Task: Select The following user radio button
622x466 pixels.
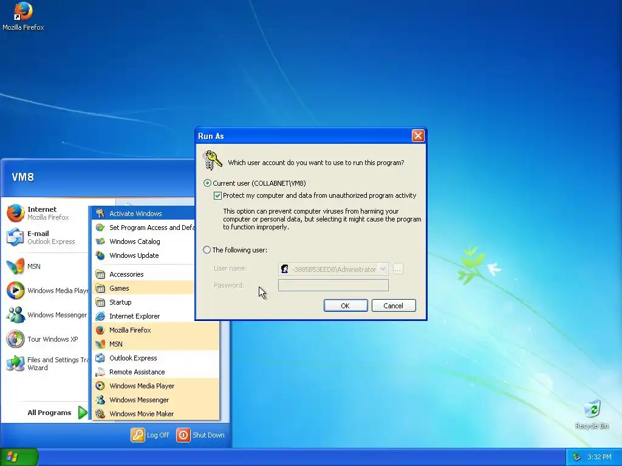Action: pyautogui.click(x=207, y=250)
